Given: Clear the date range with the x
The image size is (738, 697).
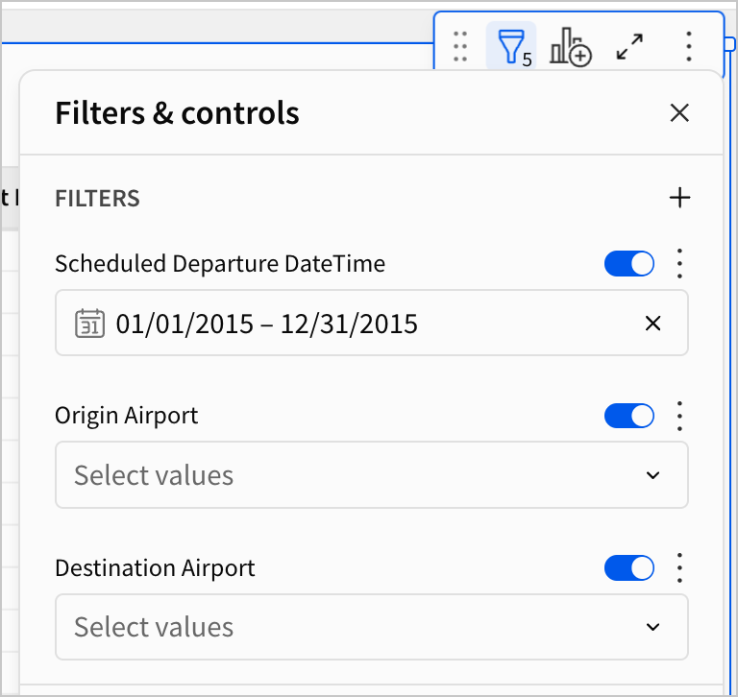Looking at the screenshot, I should click(652, 324).
